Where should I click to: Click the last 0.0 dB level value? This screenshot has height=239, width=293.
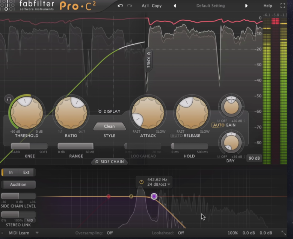click(x=266, y=233)
